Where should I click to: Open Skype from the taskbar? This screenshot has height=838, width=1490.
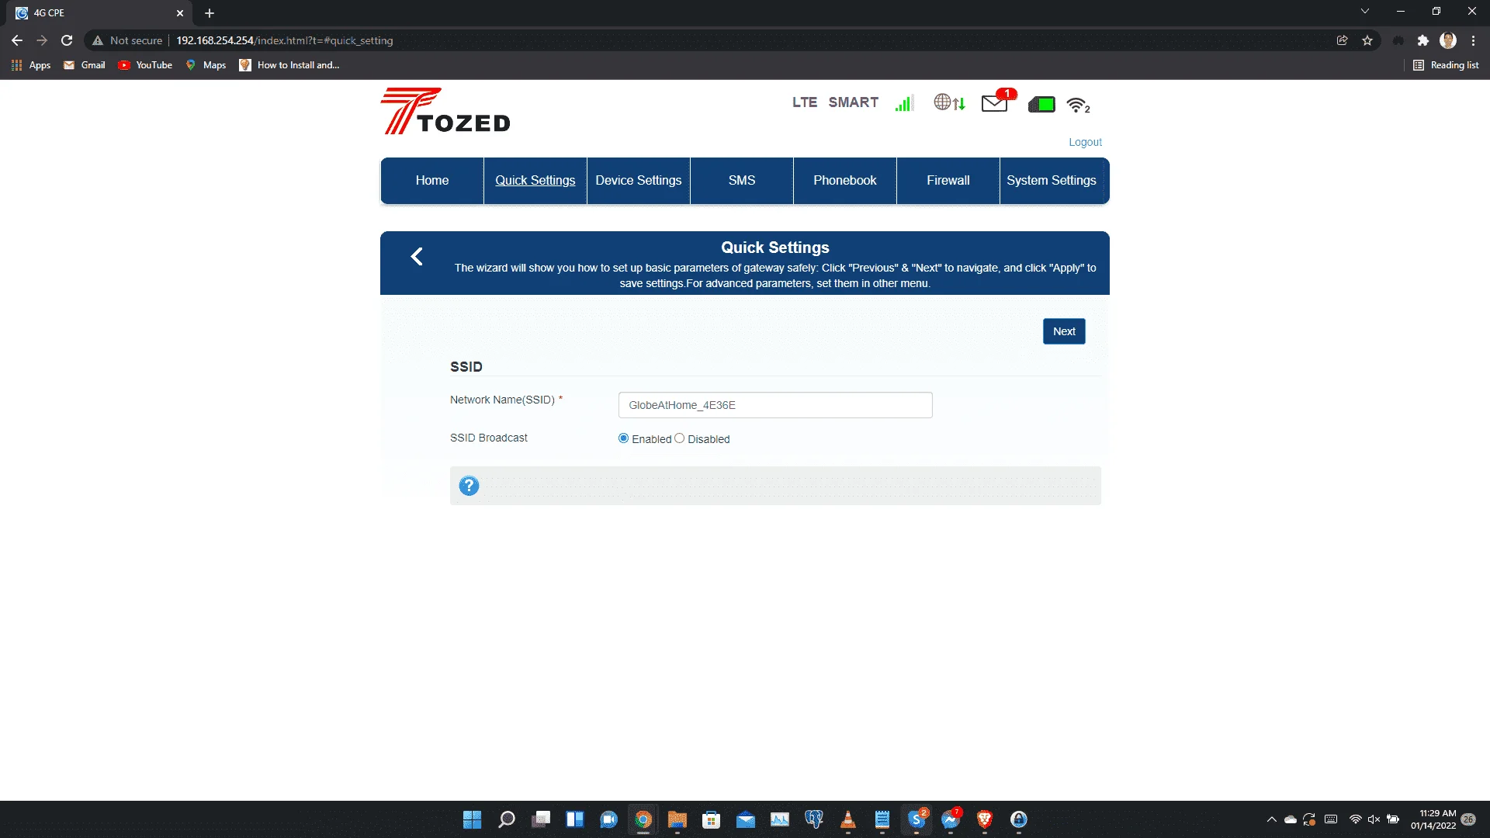coord(917,819)
